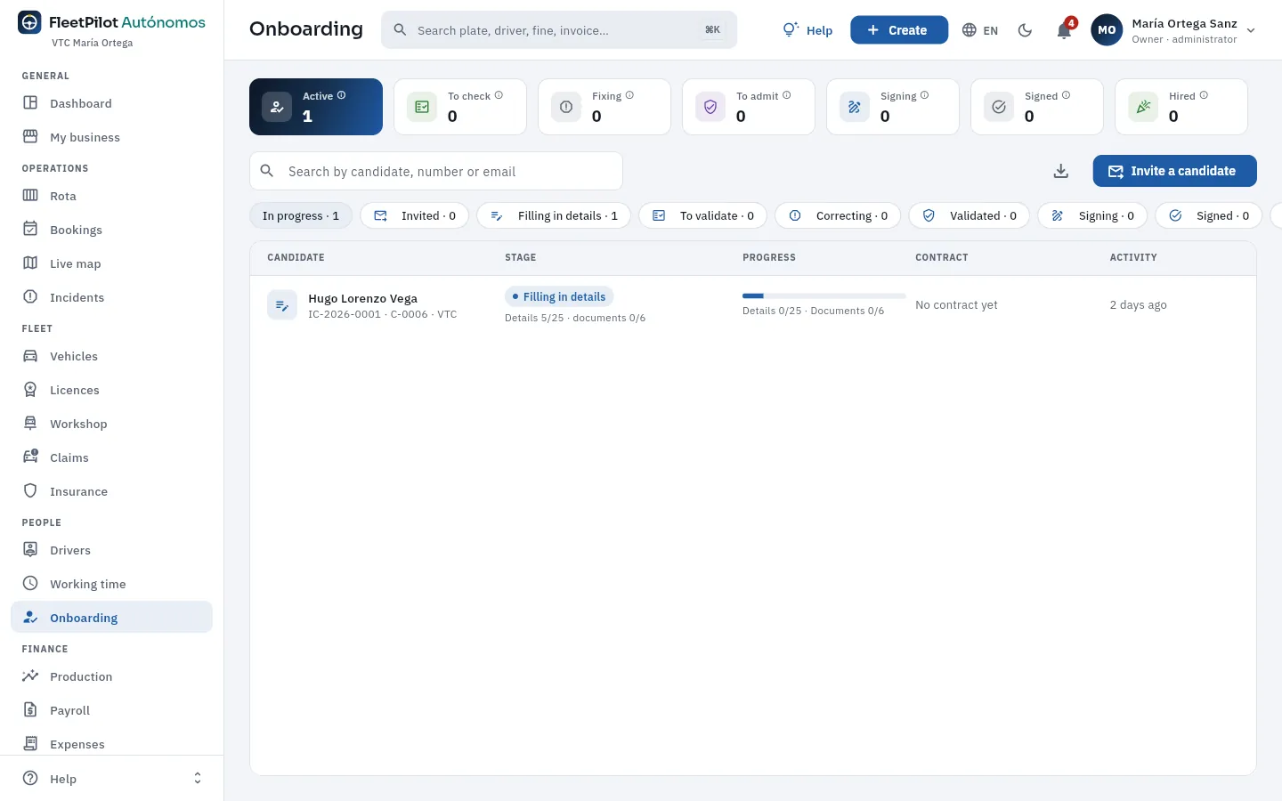Select the To check status card
The image size is (1282, 801).
[460, 107]
